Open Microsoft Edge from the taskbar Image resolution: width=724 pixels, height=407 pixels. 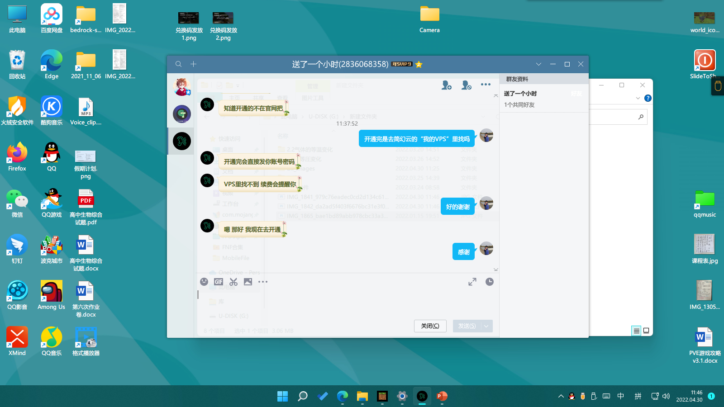343,396
